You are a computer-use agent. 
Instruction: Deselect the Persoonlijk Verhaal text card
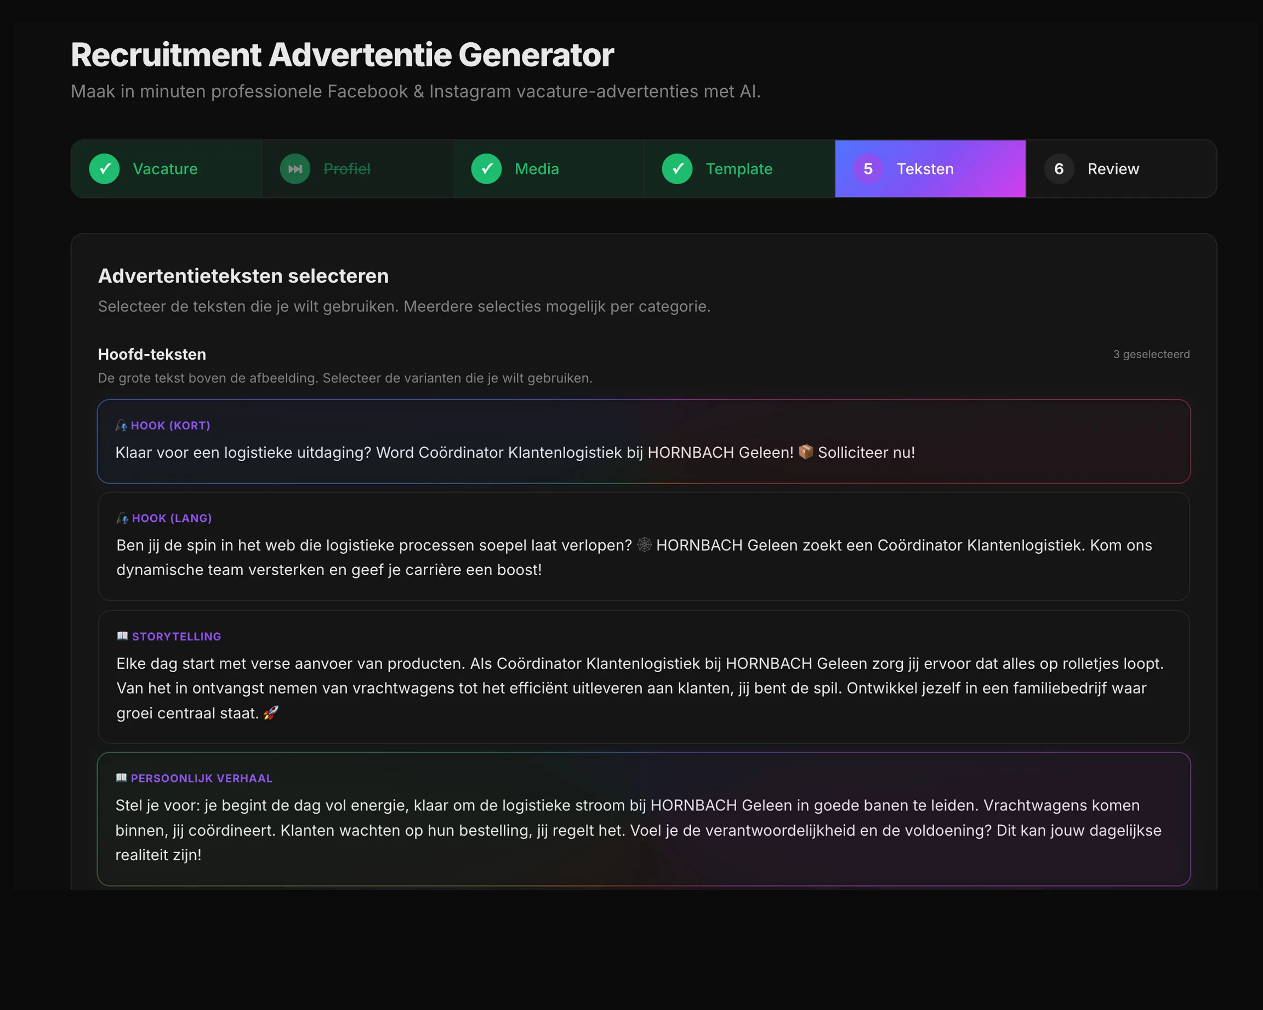click(644, 819)
